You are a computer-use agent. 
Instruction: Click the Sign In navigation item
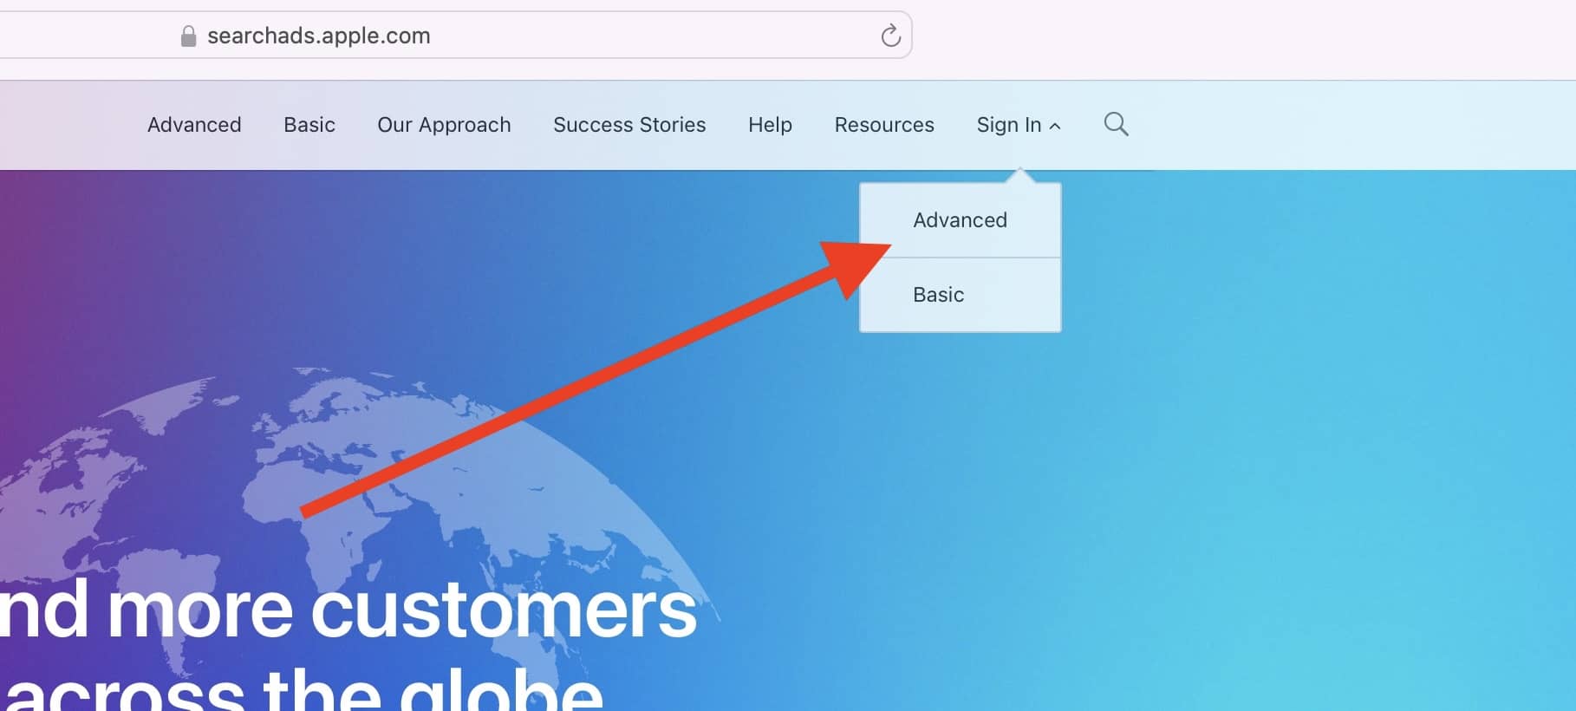(x=1008, y=125)
